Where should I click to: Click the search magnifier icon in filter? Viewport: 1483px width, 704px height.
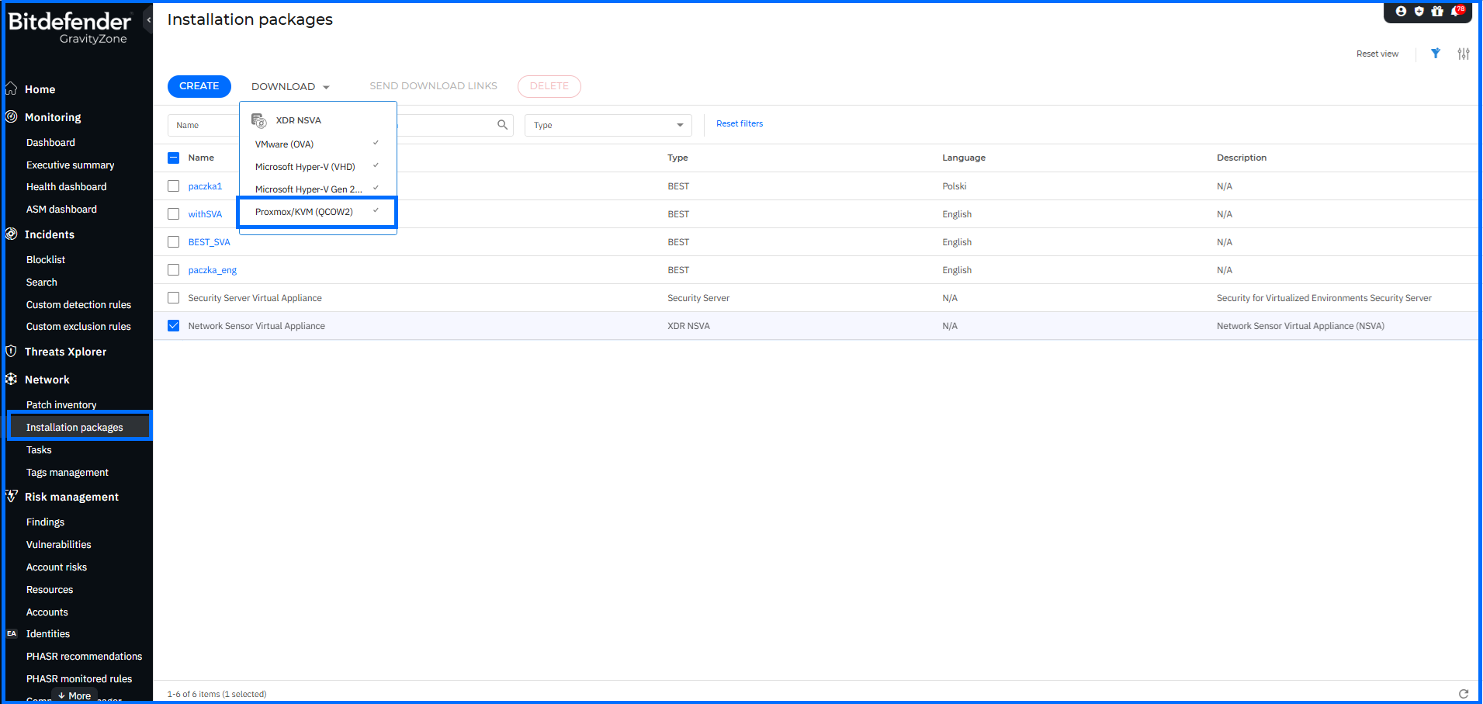point(503,125)
